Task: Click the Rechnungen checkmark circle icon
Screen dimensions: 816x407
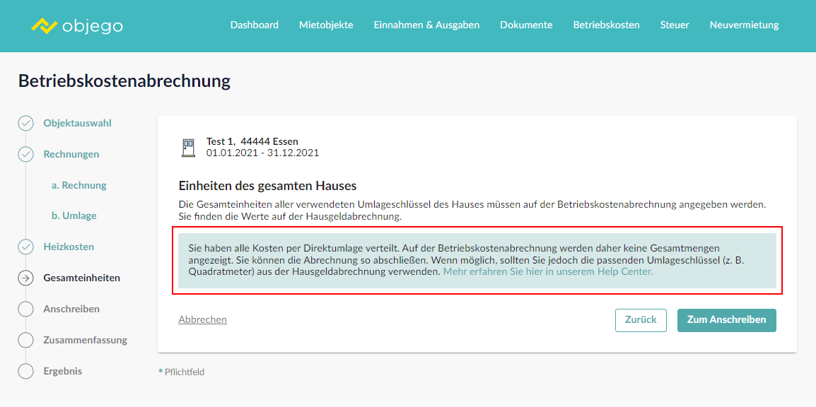Action: tap(25, 154)
